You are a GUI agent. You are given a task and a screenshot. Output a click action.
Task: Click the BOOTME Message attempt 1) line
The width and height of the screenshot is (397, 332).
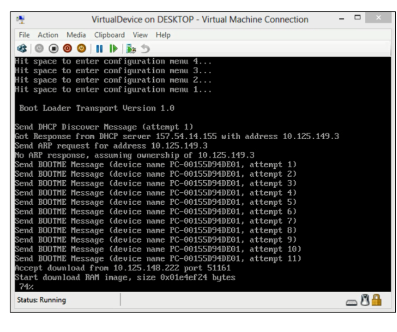coord(156,164)
